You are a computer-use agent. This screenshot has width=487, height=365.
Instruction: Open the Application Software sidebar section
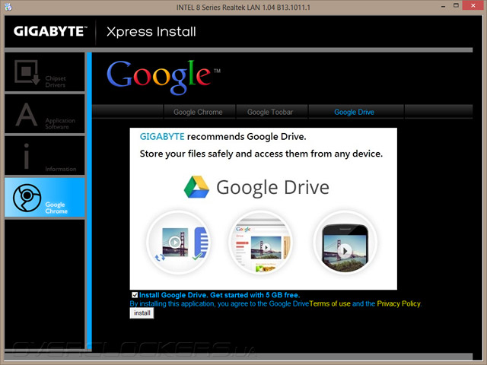[45, 114]
